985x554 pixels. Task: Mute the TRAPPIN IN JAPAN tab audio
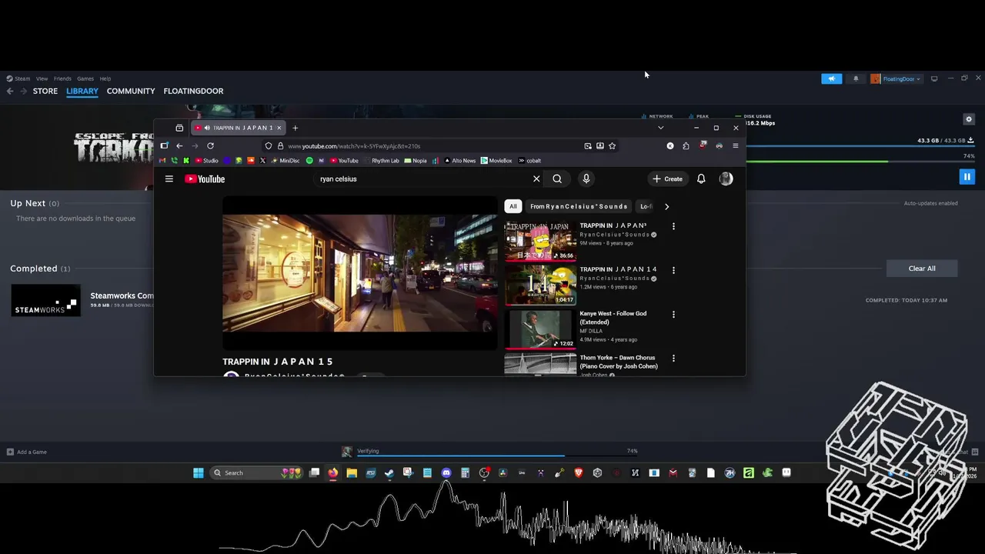coord(207,128)
